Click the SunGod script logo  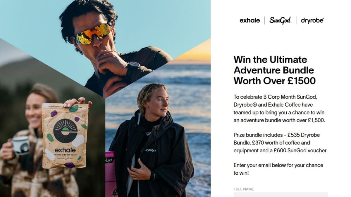281,20
